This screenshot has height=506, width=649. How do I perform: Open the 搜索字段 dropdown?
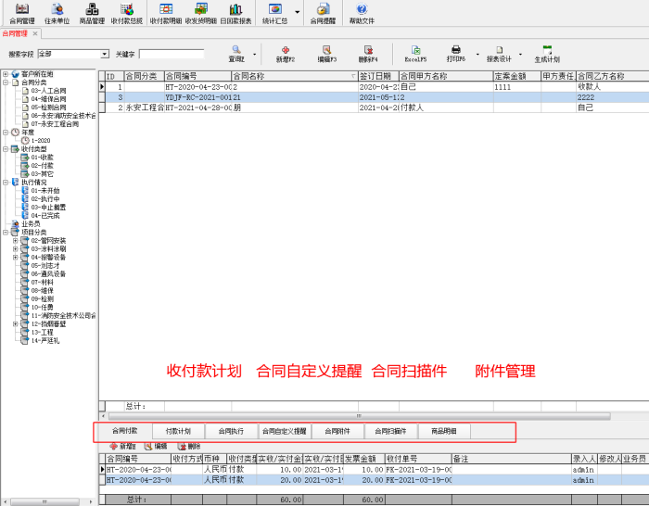pyautogui.click(x=105, y=55)
